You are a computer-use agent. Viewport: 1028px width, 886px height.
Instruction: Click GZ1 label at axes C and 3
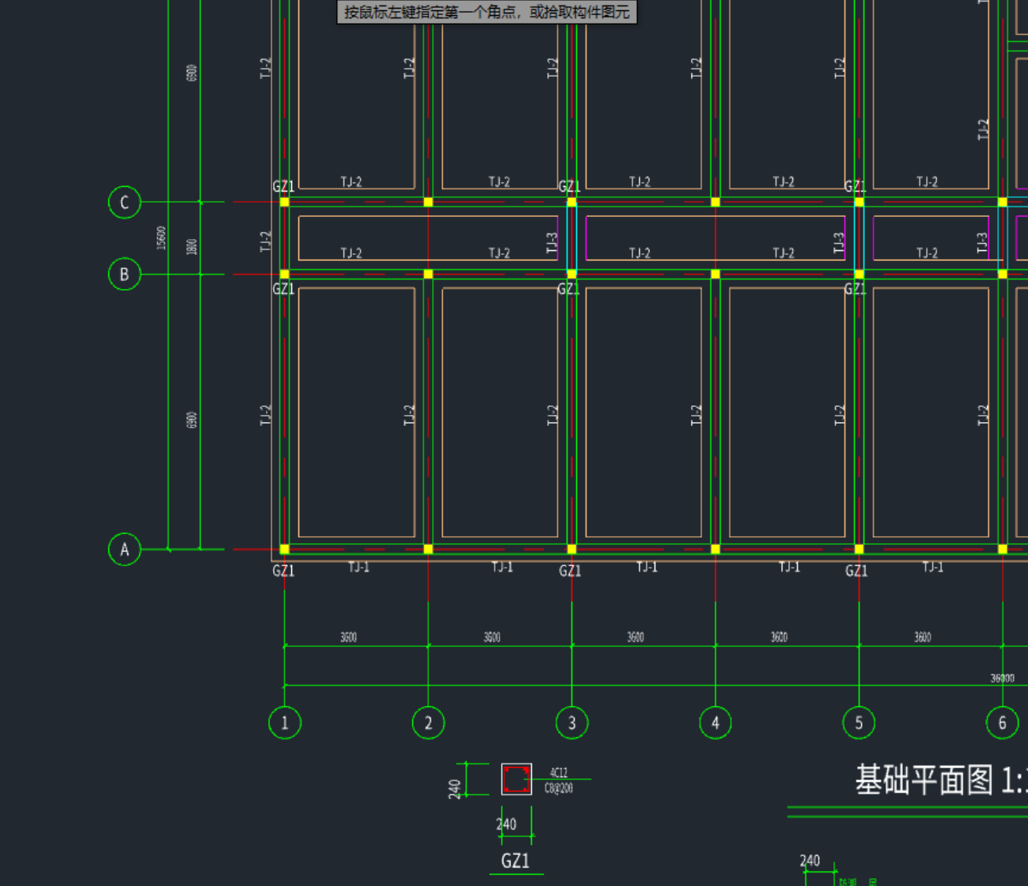pos(570,187)
